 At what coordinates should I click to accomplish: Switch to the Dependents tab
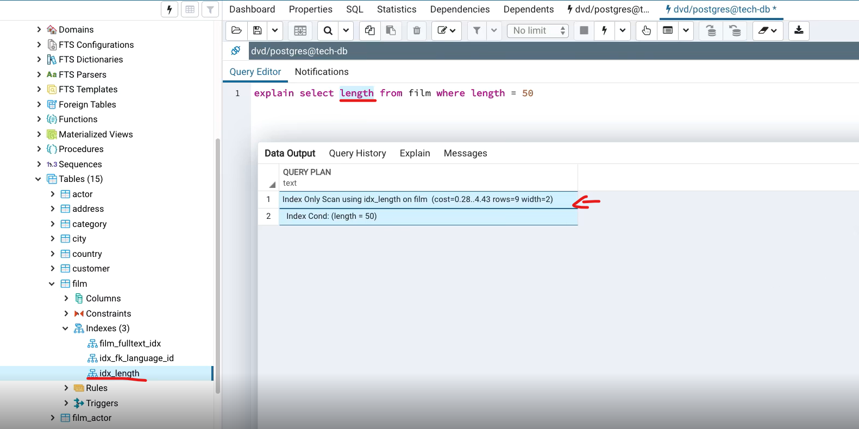529,9
